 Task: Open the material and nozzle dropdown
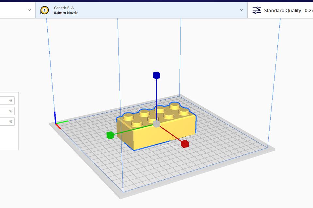[242, 10]
